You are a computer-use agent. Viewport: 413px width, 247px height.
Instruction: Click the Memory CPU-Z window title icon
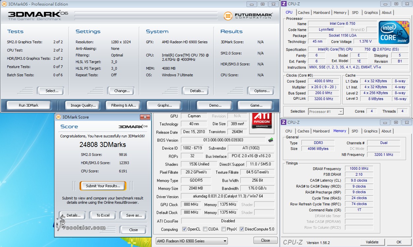point(284,123)
